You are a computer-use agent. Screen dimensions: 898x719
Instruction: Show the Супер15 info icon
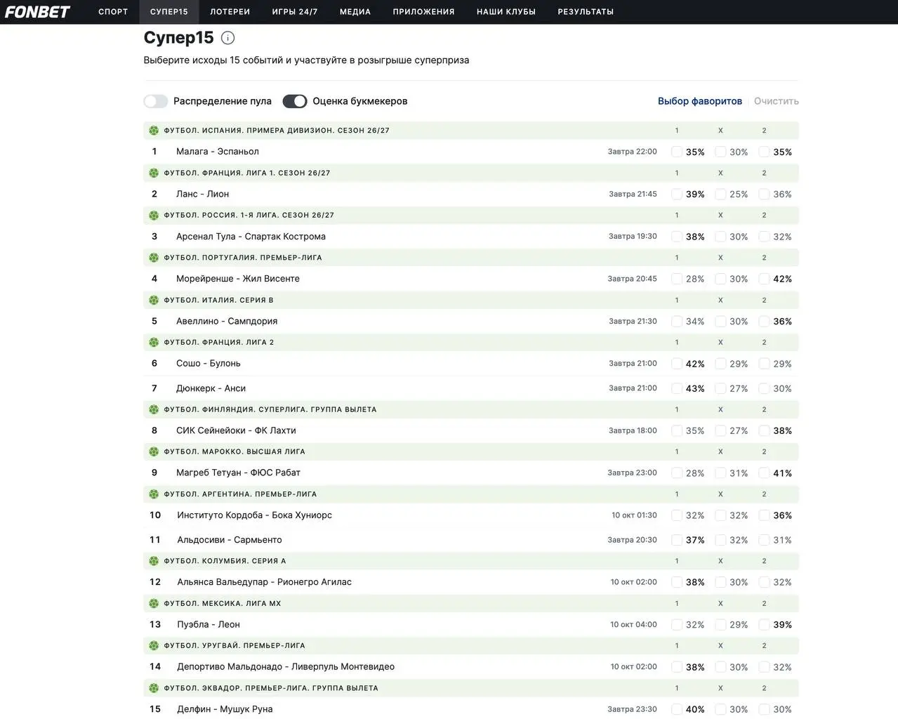tap(227, 38)
